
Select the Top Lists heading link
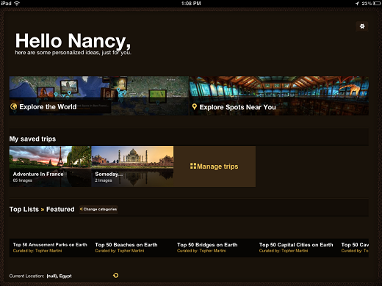click(x=24, y=210)
